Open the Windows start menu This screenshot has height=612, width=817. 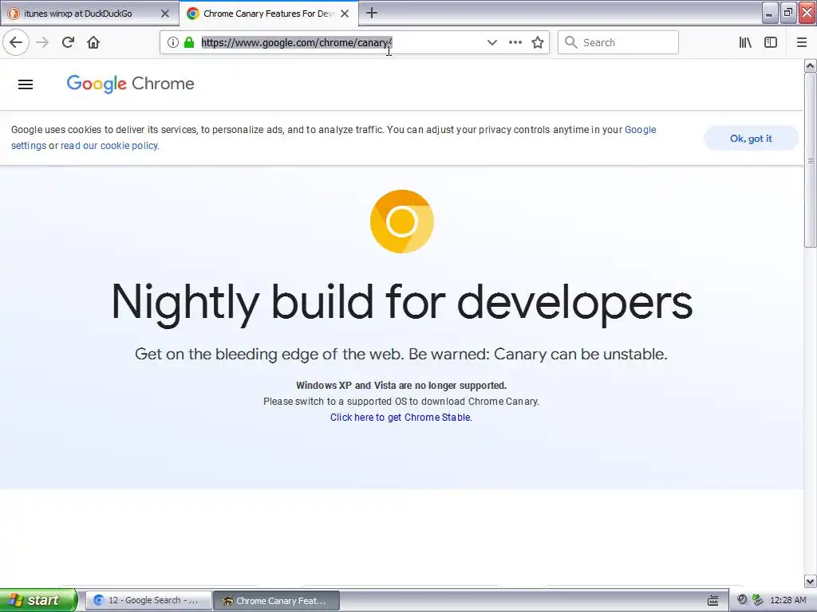point(38,600)
